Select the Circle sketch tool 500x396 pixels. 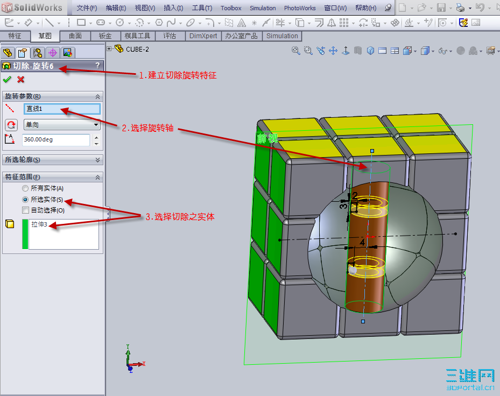120,23
